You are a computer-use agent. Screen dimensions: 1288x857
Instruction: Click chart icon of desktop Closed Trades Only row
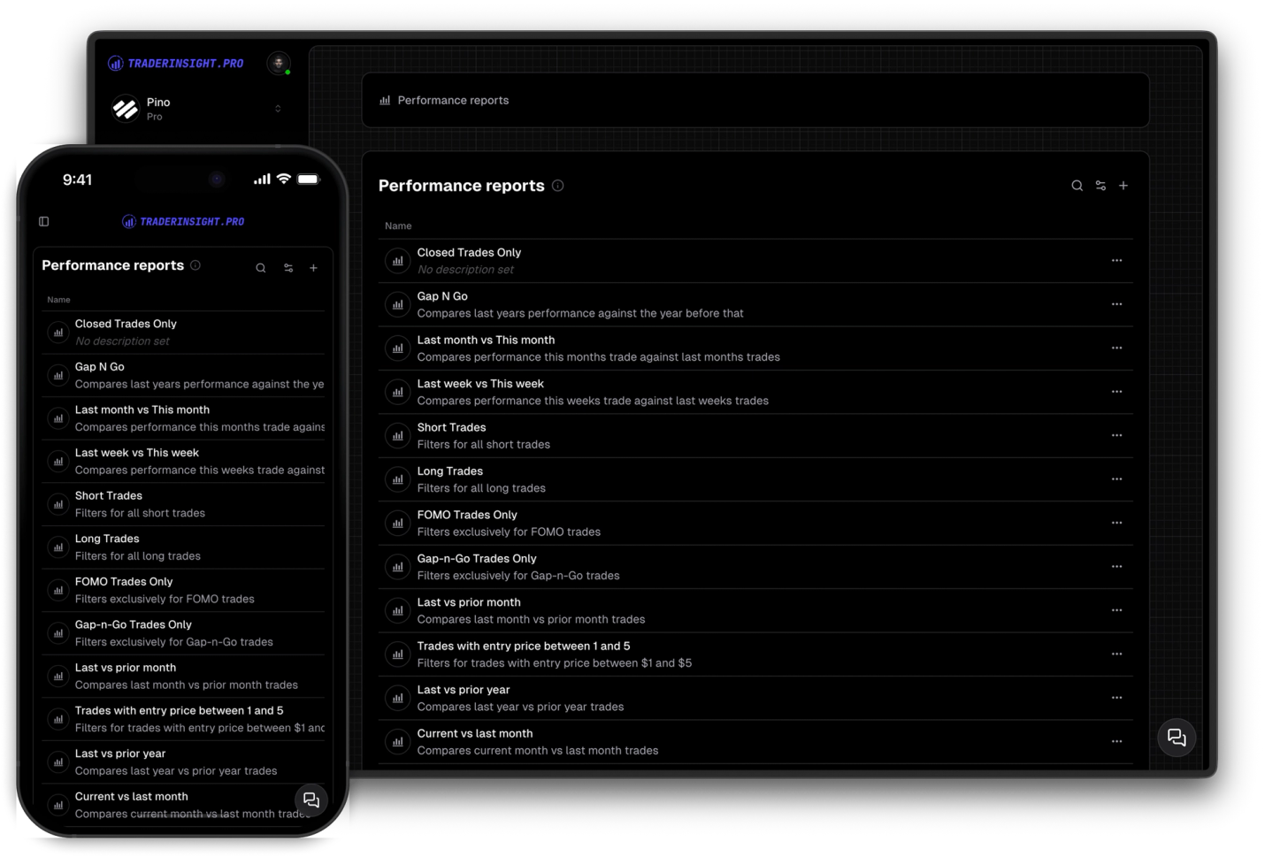tap(398, 261)
